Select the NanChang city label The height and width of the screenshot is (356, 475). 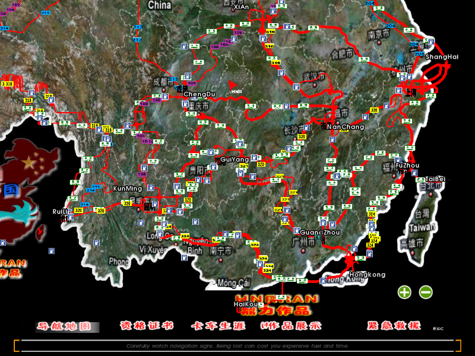(346, 126)
